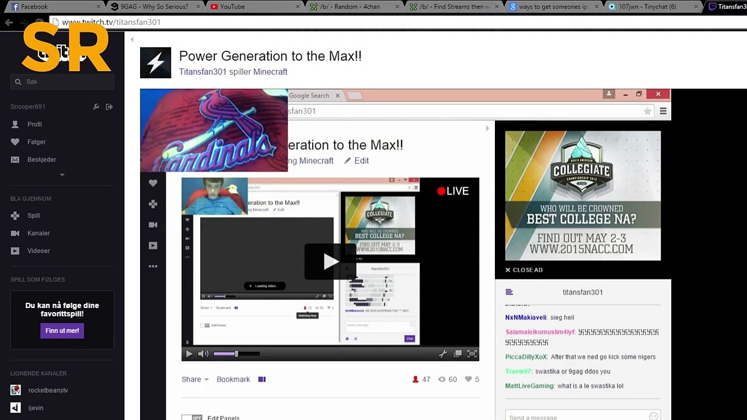
Task: Click the camera icon in the stream's narrow sidebar
Action: tap(153, 225)
